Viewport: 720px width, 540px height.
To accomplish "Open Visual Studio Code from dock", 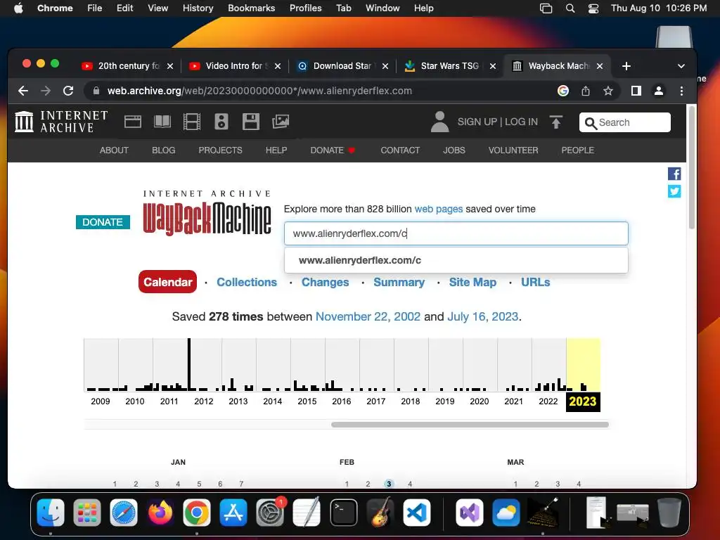I will (x=417, y=512).
